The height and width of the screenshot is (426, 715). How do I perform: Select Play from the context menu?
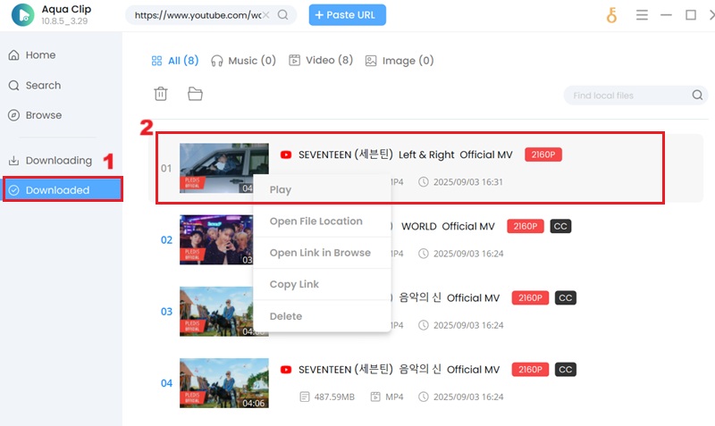click(x=281, y=189)
